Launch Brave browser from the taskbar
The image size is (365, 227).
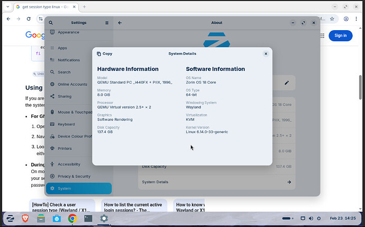coord(25,218)
